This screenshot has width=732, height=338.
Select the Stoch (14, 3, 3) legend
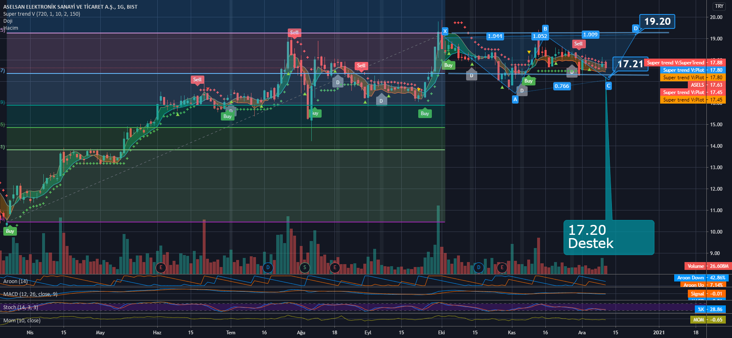point(21,307)
